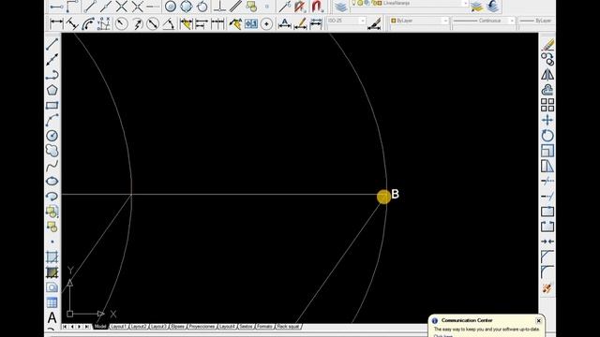
Task: Jump to last layout tab arrow
Action: 87,327
